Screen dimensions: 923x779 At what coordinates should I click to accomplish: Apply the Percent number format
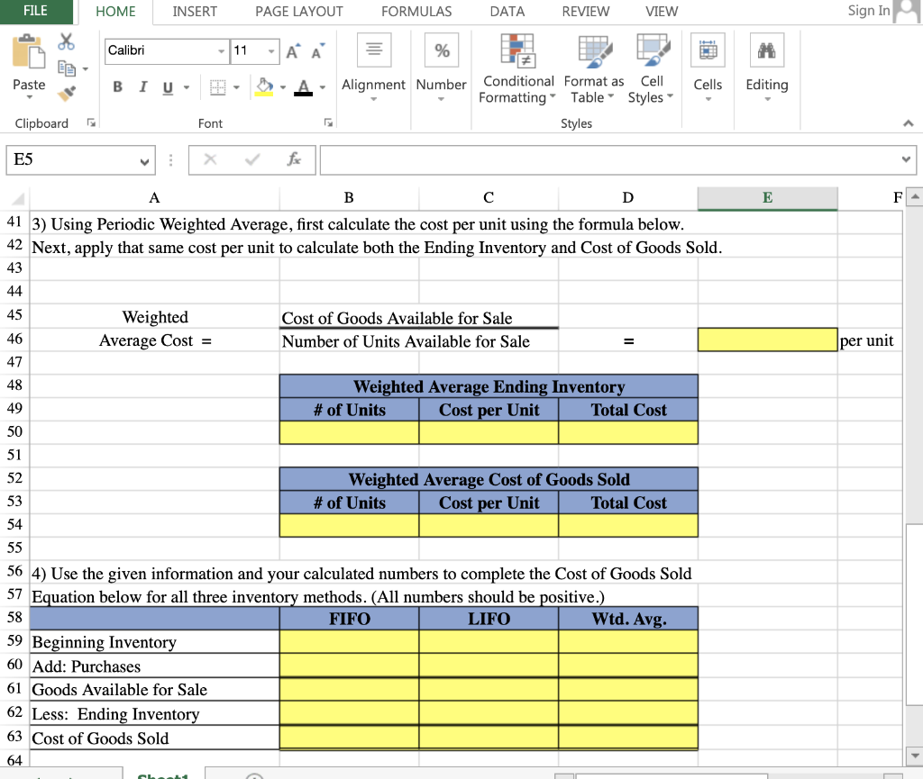(441, 50)
